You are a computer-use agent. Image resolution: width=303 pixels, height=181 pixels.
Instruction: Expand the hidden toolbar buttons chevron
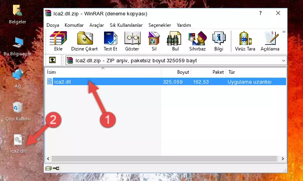pos(284,32)
